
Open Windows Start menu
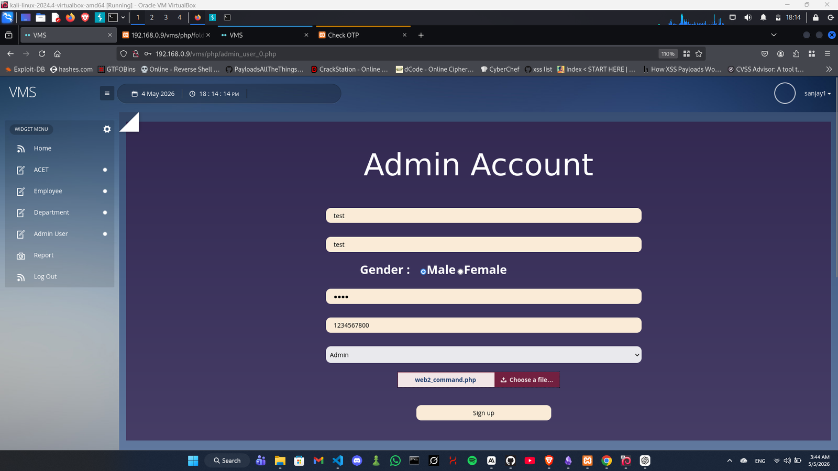click(193, 461)
